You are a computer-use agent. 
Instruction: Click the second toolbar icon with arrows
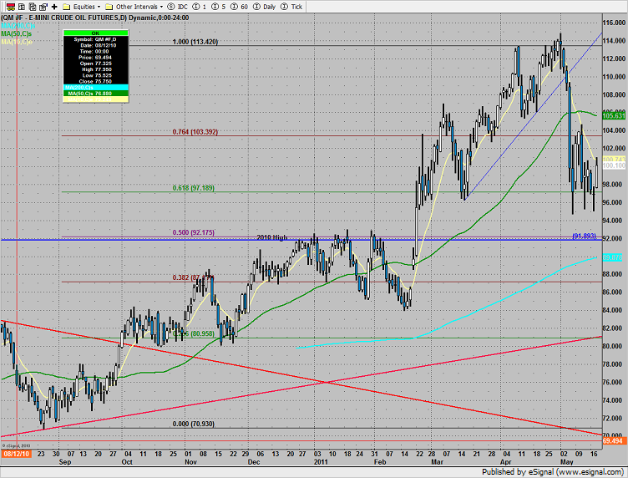click(22, 7)
